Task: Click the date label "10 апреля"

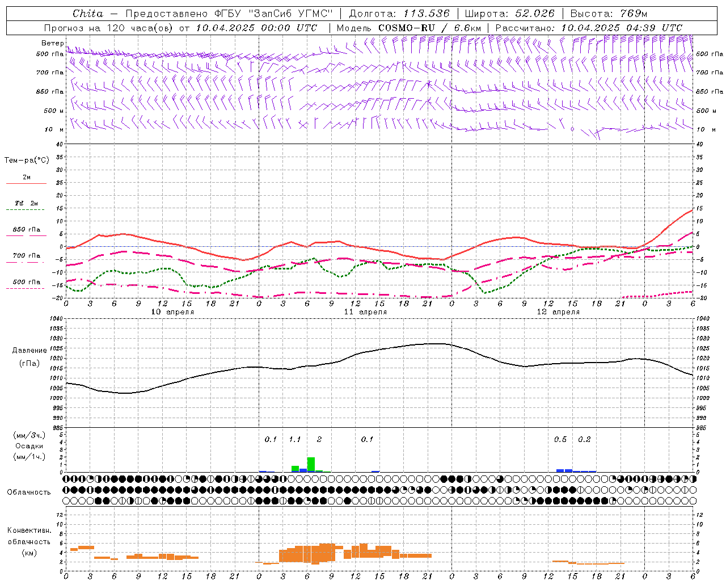Action: tap(172, 312)
